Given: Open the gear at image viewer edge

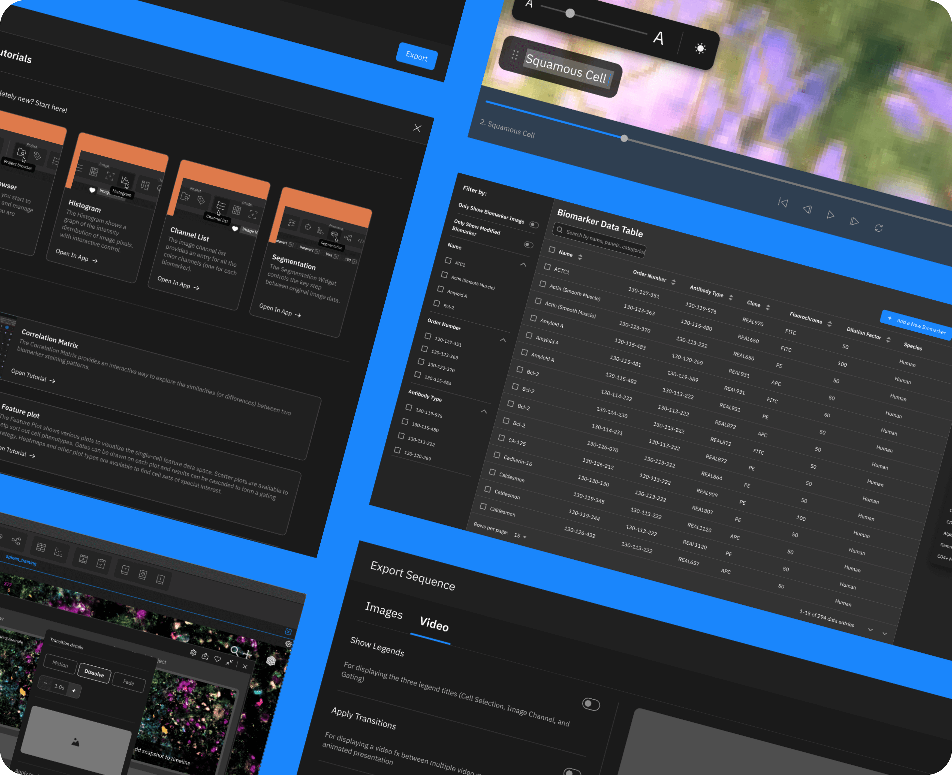Looking at the screenshot, I should coord(288,644).
